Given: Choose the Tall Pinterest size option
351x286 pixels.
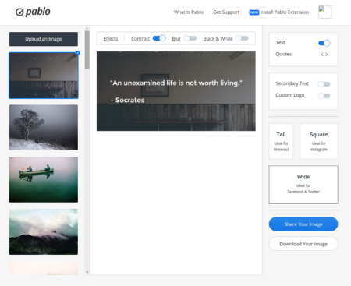Looking at the screenshot, I should click(x=281, y=141).
